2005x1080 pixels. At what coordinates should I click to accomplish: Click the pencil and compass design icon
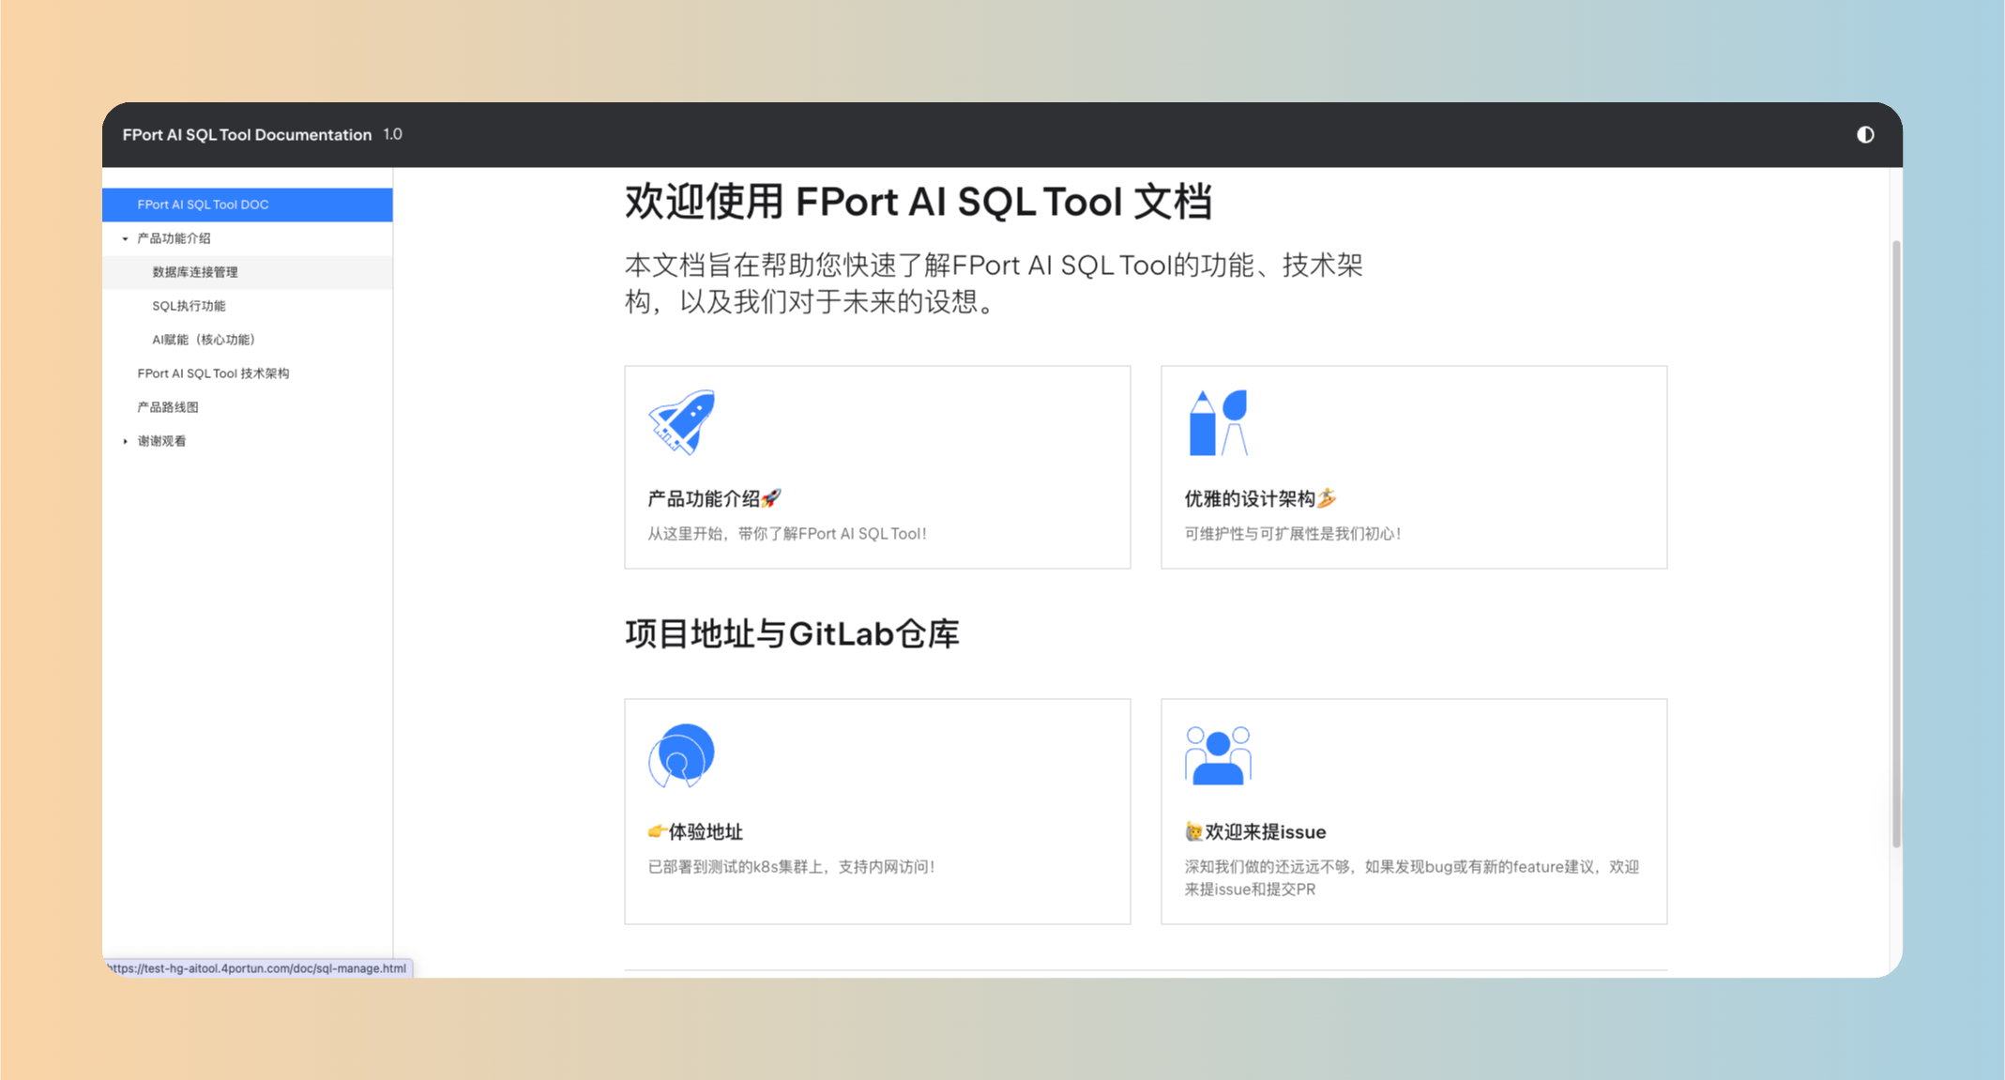click(1218, 422)
